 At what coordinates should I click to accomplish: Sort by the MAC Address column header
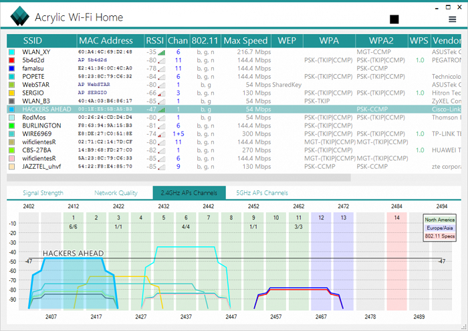[x=110, y=41]
